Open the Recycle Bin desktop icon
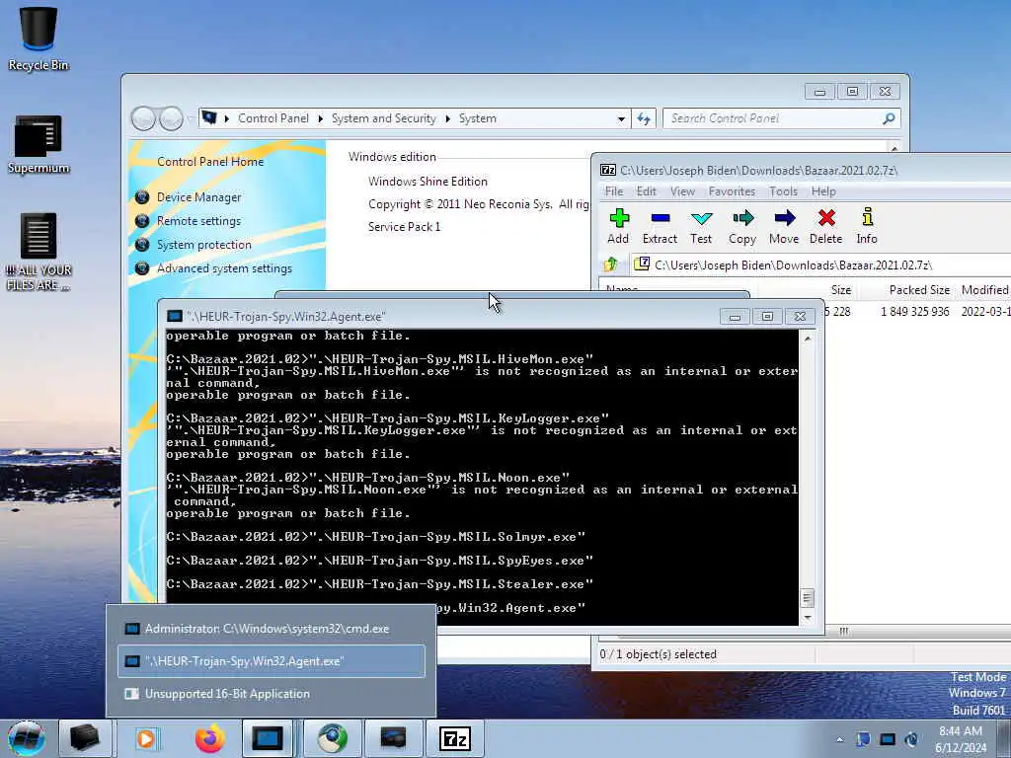 [39, 38]
